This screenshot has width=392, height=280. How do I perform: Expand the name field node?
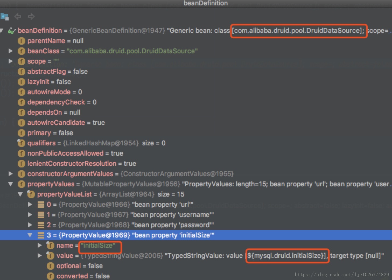pyautogui.click(x=40, y=245)
